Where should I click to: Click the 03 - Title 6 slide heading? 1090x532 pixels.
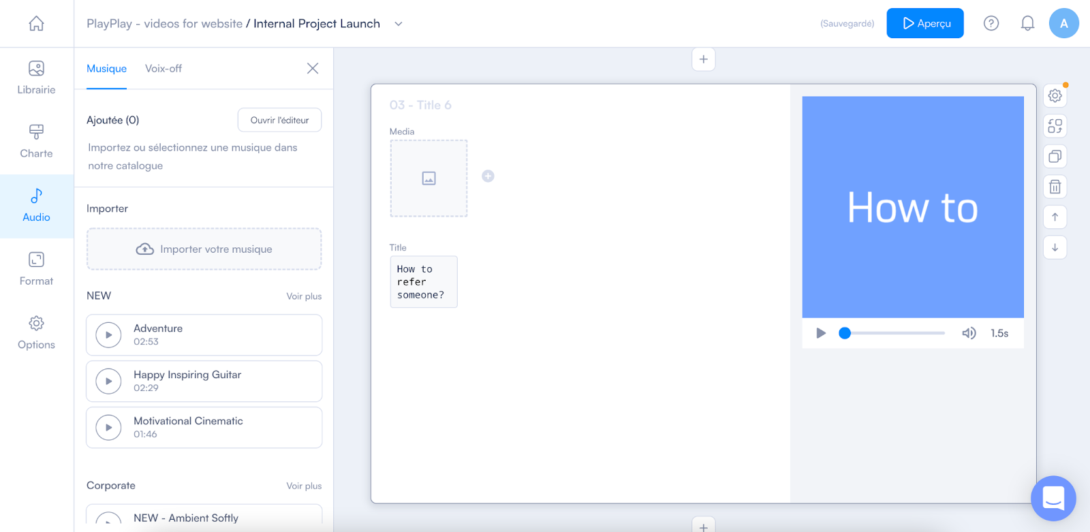coord(420,105)
